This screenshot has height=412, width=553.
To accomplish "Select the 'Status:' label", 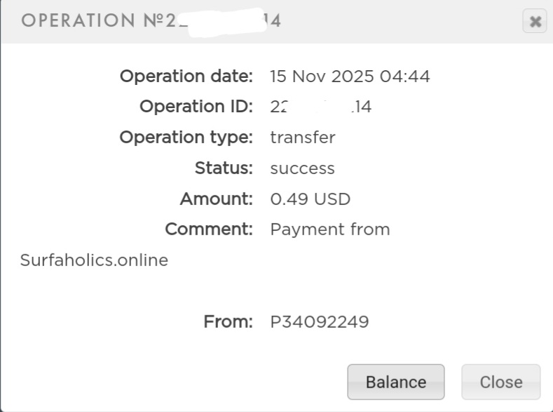I will click(x=224, y=168).
